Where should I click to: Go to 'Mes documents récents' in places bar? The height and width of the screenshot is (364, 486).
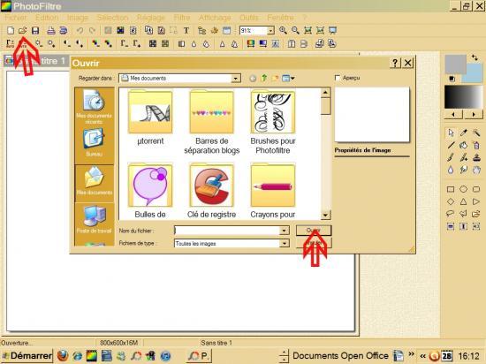94,107
